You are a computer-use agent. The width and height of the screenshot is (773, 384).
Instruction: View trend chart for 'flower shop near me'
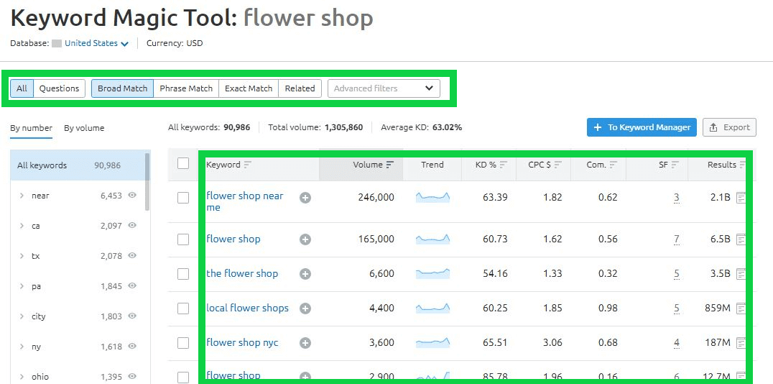(x=432, y=198)
